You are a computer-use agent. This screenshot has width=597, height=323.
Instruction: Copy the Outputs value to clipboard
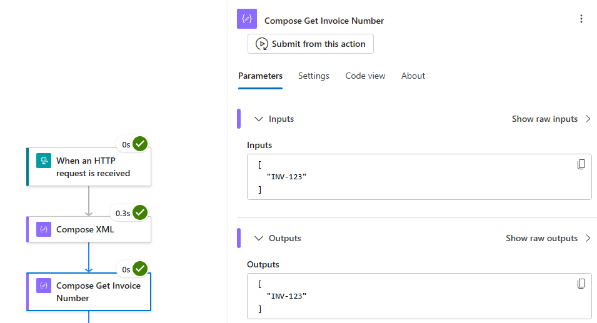click(581, 284)
